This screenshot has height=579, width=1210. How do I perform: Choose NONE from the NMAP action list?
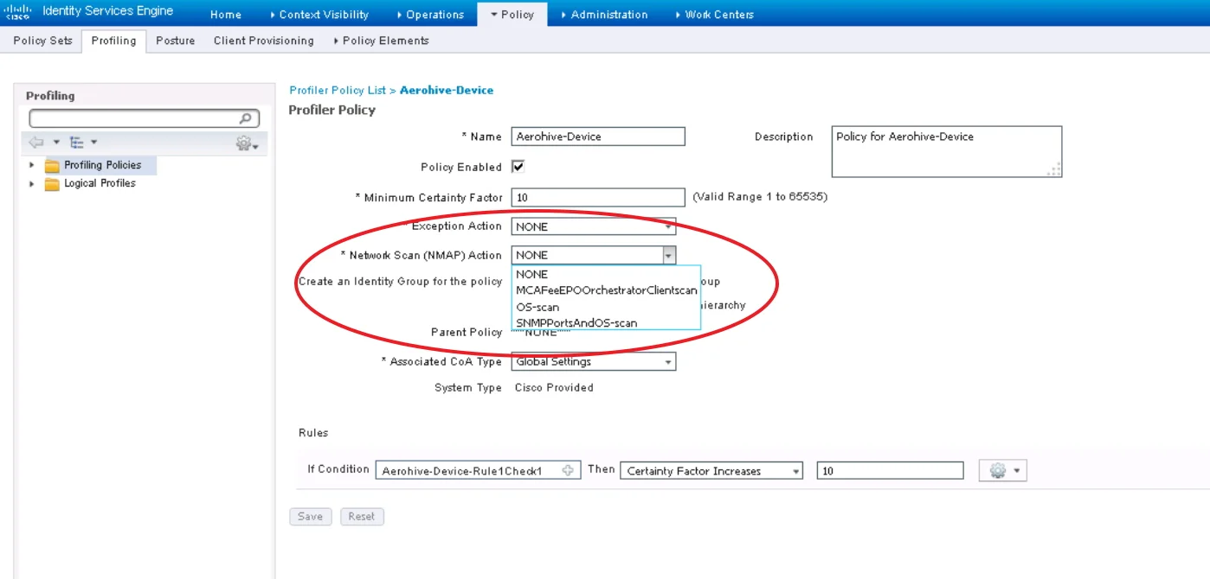click(x=606, y=274)
